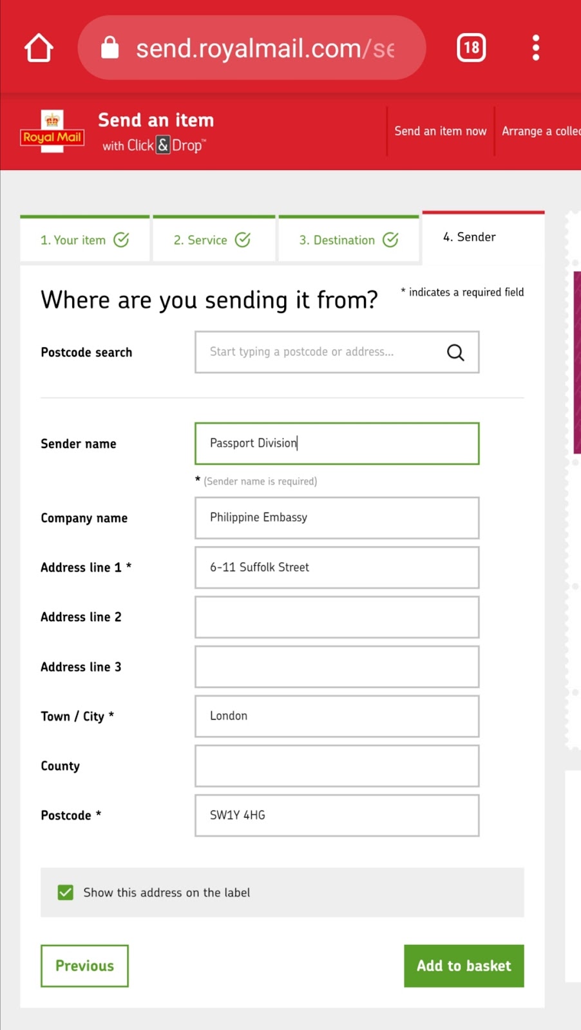
Task: Click Send an item now link
Action: 441,131
